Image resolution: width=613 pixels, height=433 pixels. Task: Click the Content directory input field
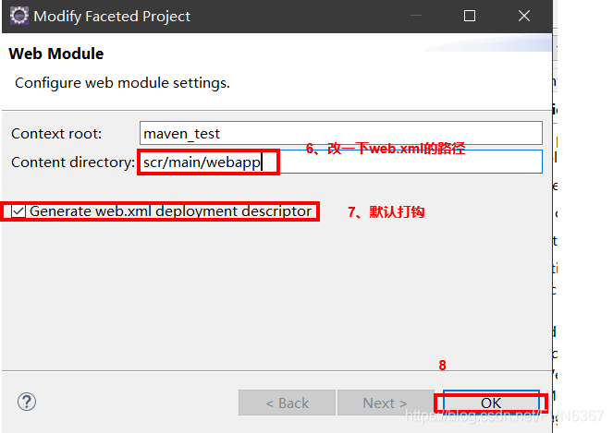(341, 162)
